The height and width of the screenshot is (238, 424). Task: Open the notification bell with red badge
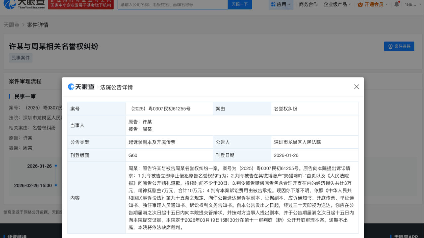click(x=396, y=4)
